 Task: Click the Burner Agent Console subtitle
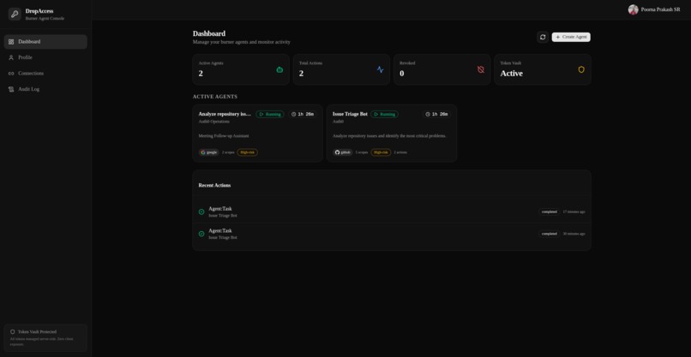click(45, 19)
